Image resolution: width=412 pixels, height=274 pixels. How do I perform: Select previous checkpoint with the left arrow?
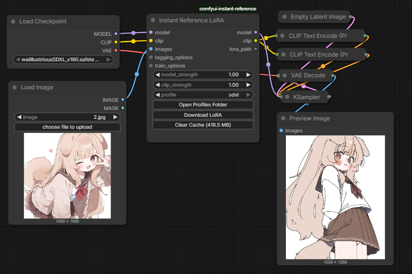(18, 60)
